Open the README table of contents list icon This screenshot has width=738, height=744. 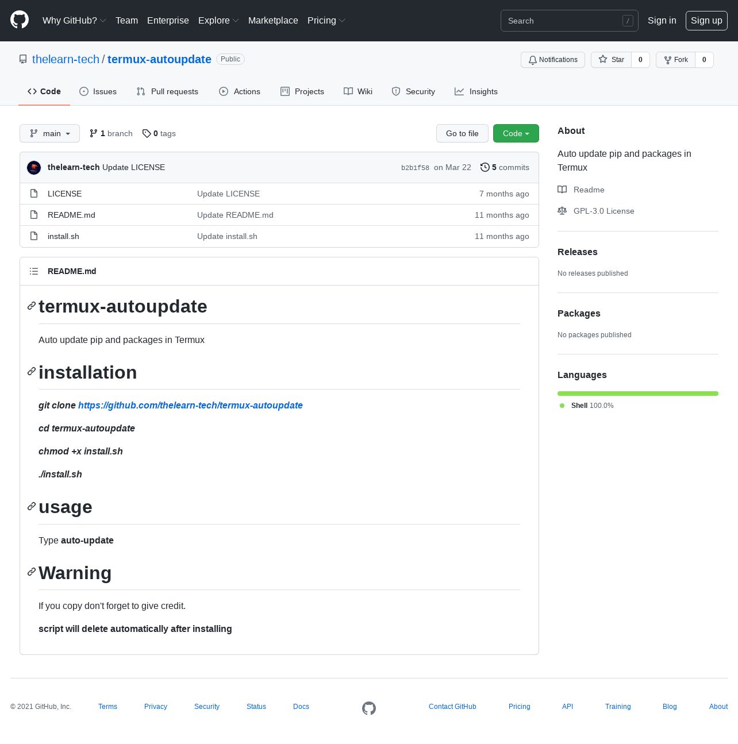[34, 271]
